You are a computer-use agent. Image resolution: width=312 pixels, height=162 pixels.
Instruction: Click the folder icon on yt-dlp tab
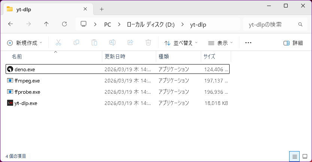tap(10, 9)
